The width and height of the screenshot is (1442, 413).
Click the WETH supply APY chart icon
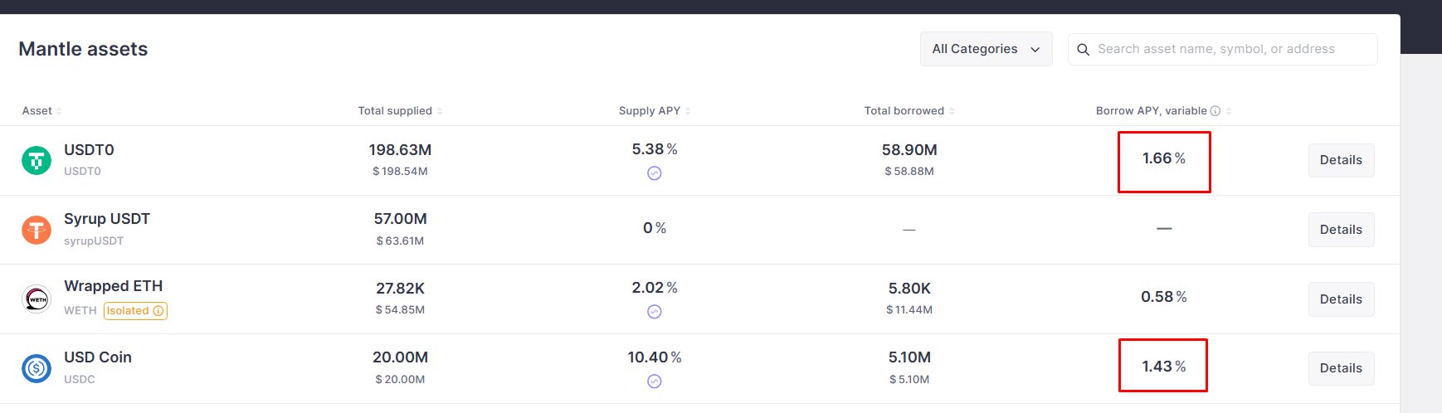click(x=655, y=312)
